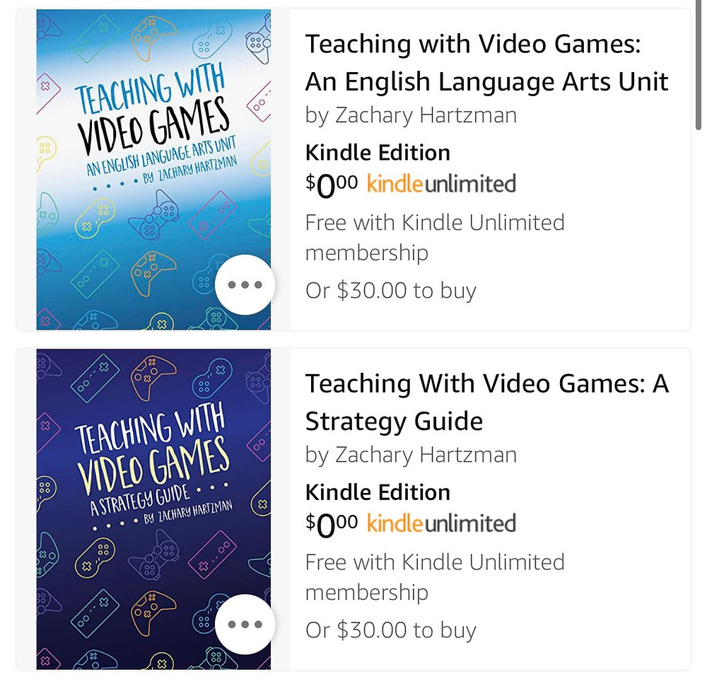Viewport: 707px width, 679px height.
Task: Click 'Or $30.00 to buy' on first listing
Action: click(x=390, y=291)
